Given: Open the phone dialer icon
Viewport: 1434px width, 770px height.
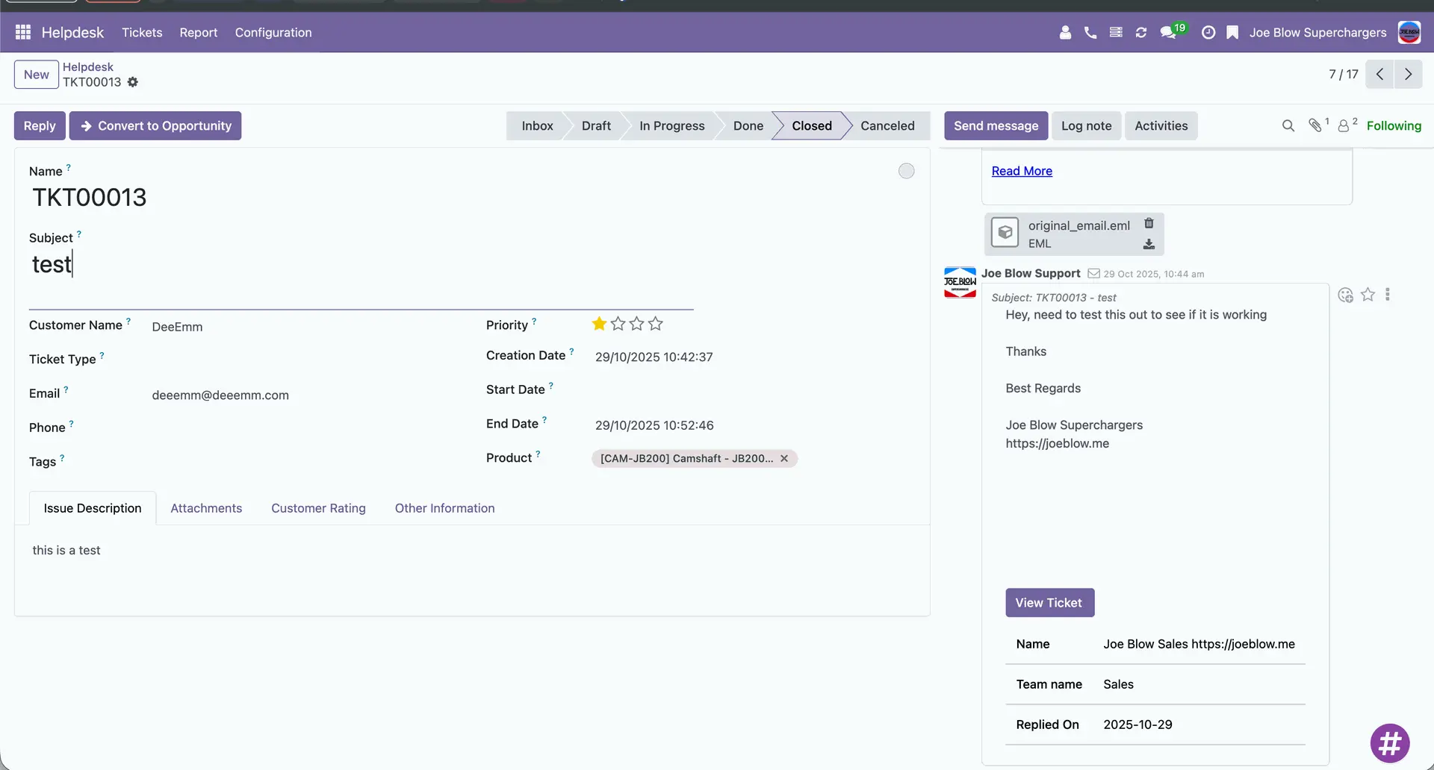Looking at the screenshot, I should coord(1090,32).
